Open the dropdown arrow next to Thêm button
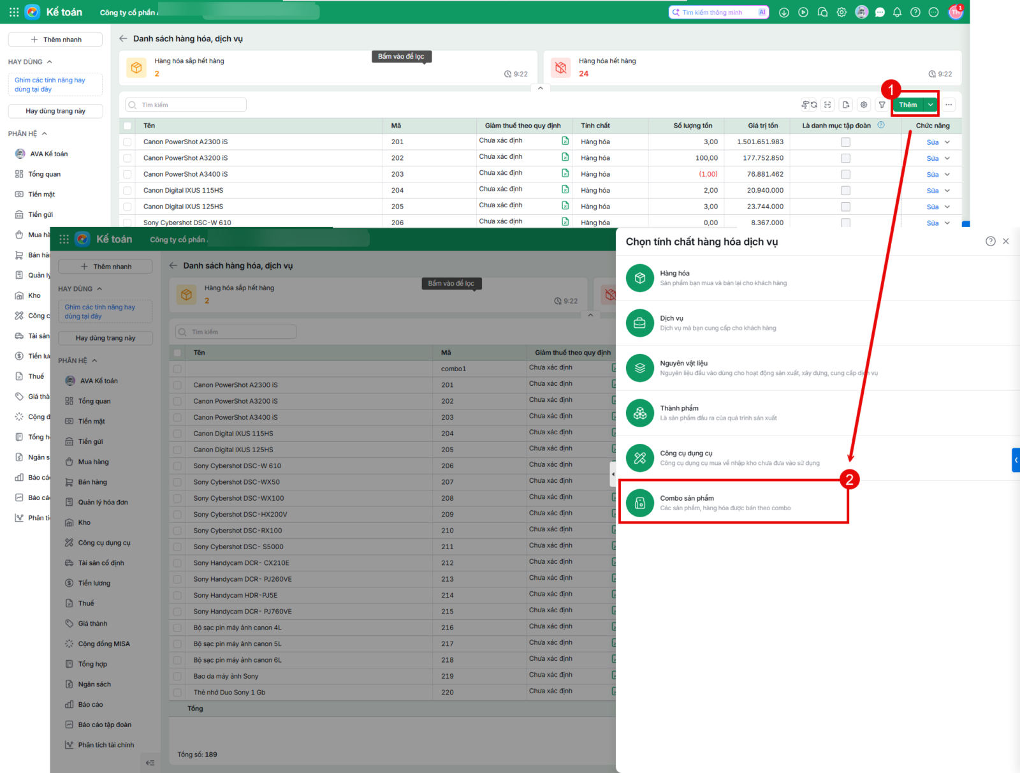The image size is (1020, 773). [x=931, y=105]
